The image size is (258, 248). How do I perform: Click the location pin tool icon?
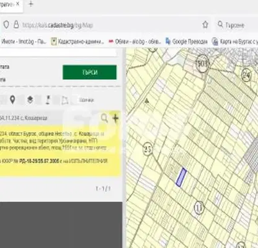pos(12,100)
